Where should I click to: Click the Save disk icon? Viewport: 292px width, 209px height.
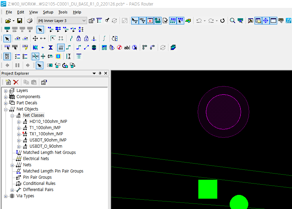[x=20, y=21]
